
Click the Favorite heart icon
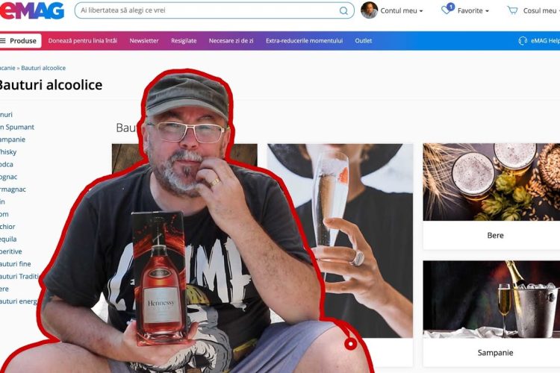tap(447, 10)
